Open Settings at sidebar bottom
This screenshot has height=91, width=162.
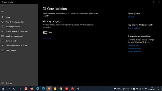[19, 83]
